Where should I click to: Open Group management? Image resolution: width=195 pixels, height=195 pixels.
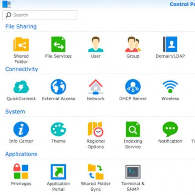[x=133, y=45]
